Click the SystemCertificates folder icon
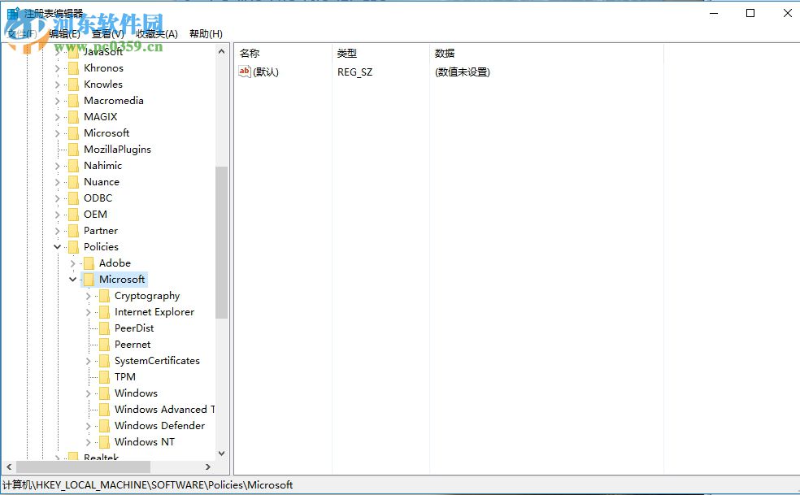Viewport: 800px width, 495px height. tap(106, 360)
